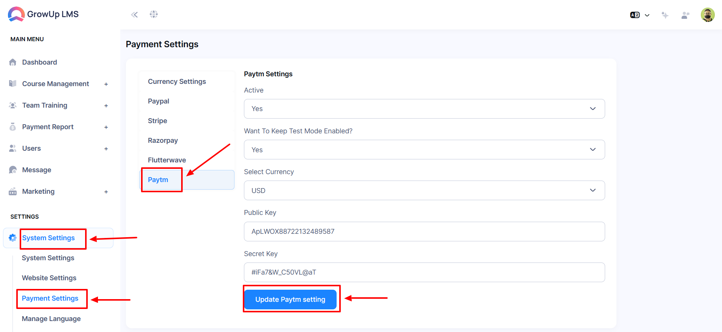Screen dimensions: 722x332
Task: Expand Marketing plus sign
Action: point(106,192)
